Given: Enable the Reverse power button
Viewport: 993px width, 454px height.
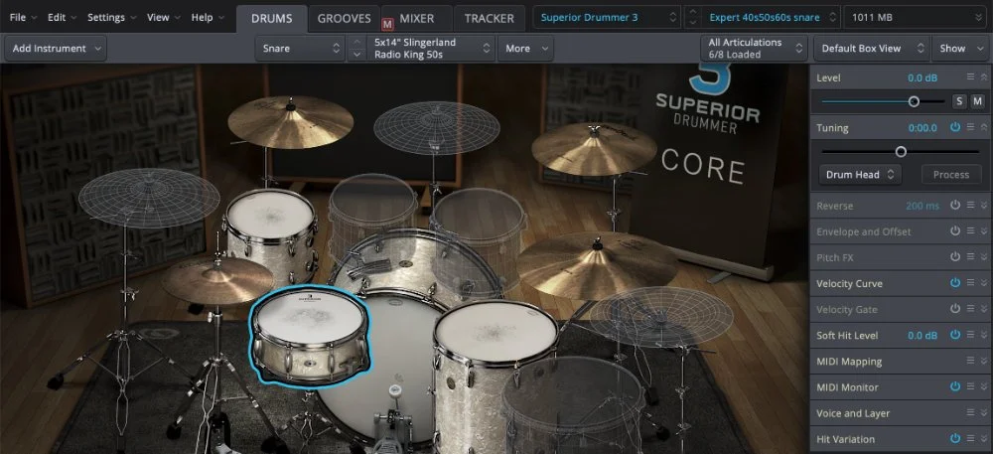Looking at the screenshot, I should pyautogui.click(x=955, y=206).
